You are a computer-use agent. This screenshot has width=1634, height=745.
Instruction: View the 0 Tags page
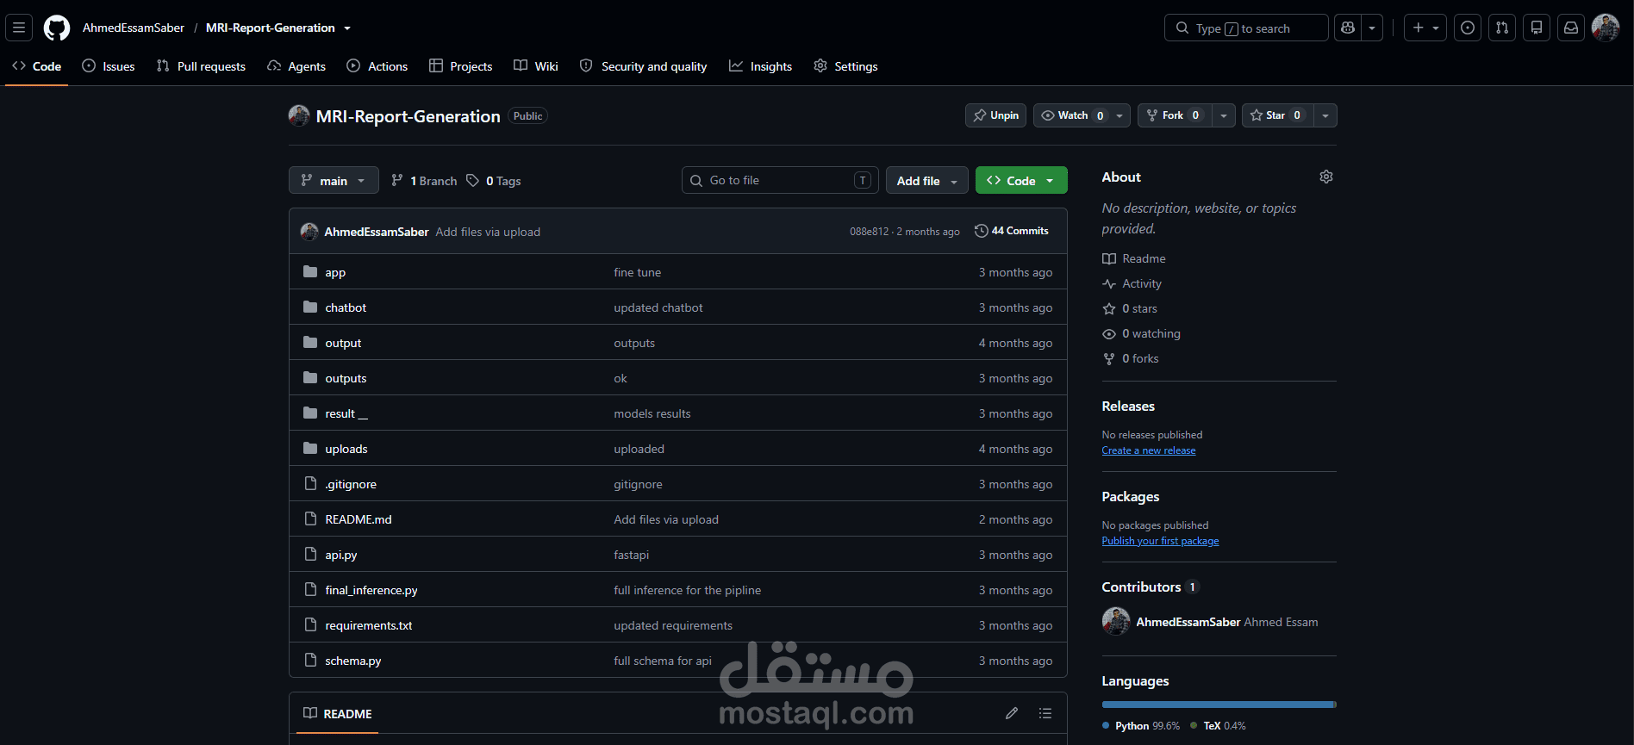click(494, 181)
